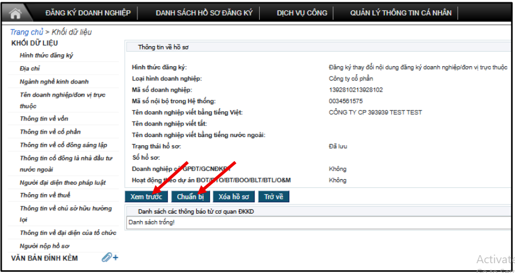Click the Đăng ký thay đổi nội dung value
This screenshot has height=273, width=515.
pyautogui.click(x=418, y=67)
